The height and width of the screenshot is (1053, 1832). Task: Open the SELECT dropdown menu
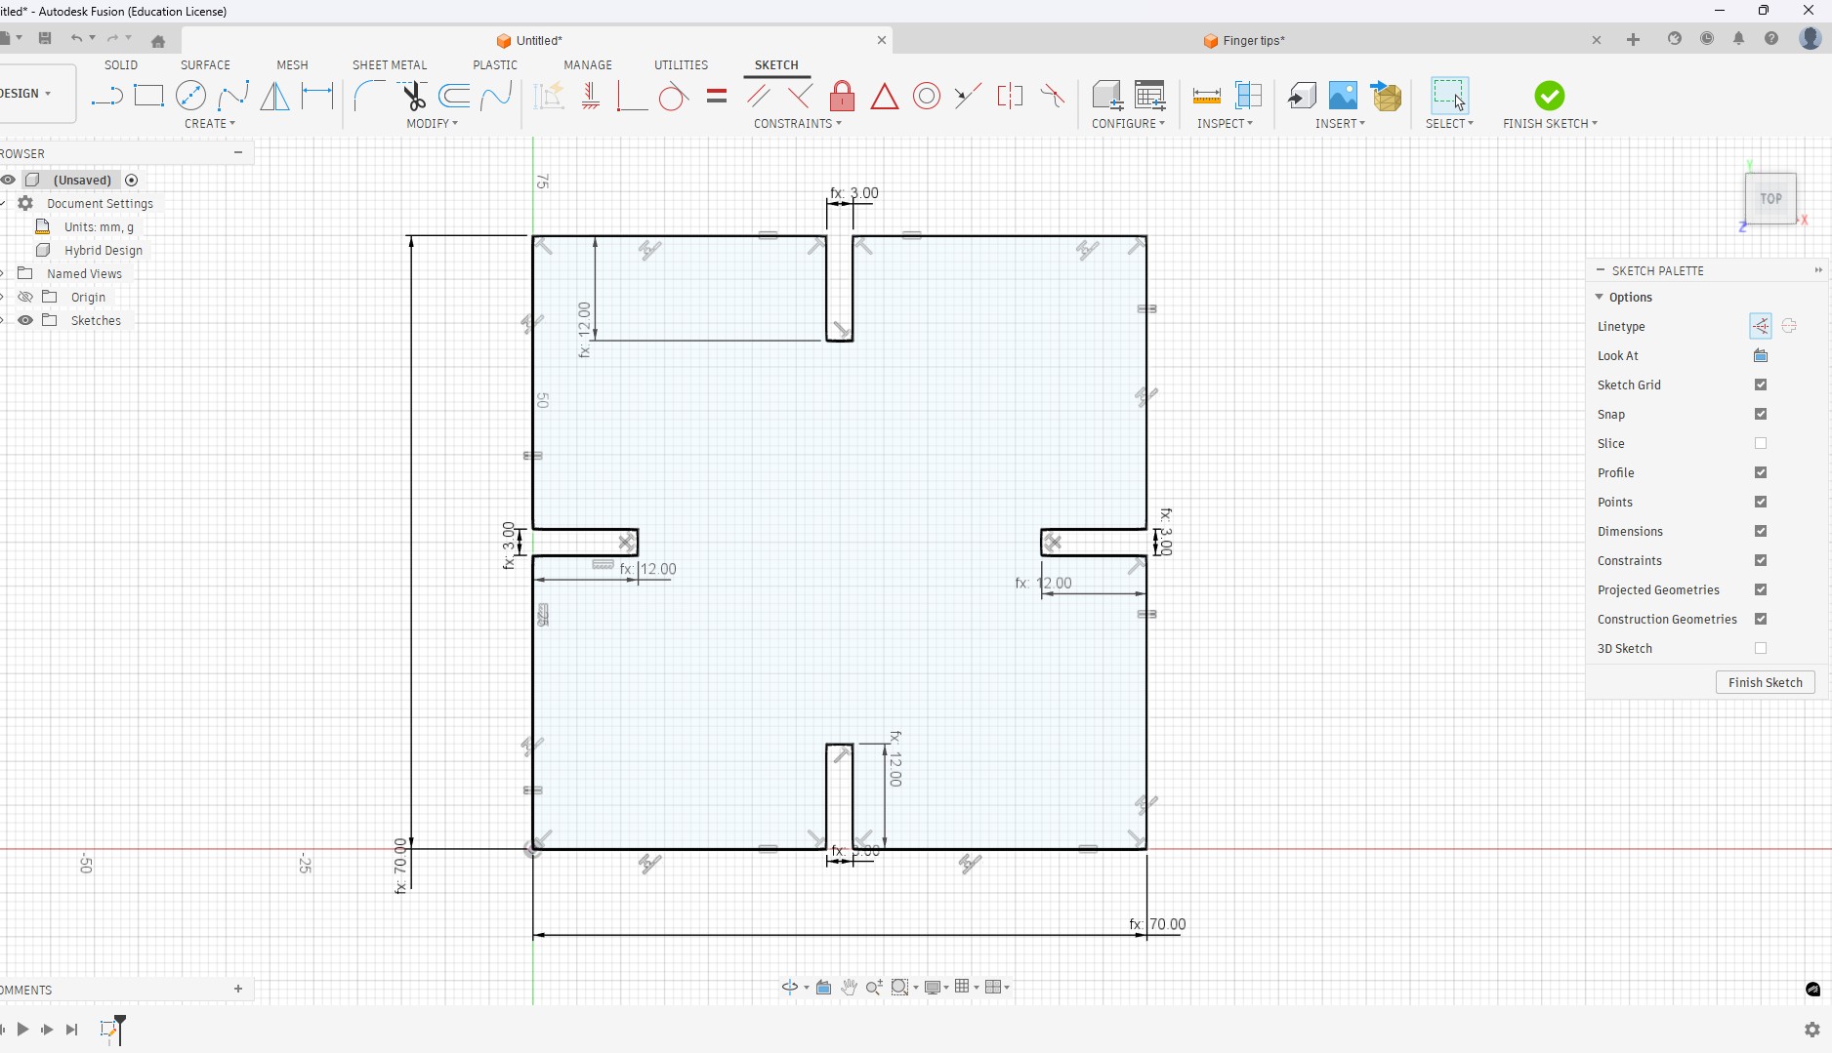1449,124
